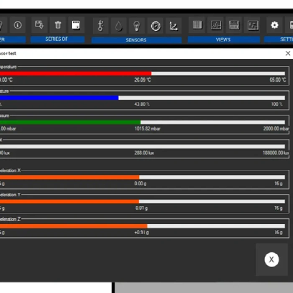Open the settings gear icon

tap(275, 25)
